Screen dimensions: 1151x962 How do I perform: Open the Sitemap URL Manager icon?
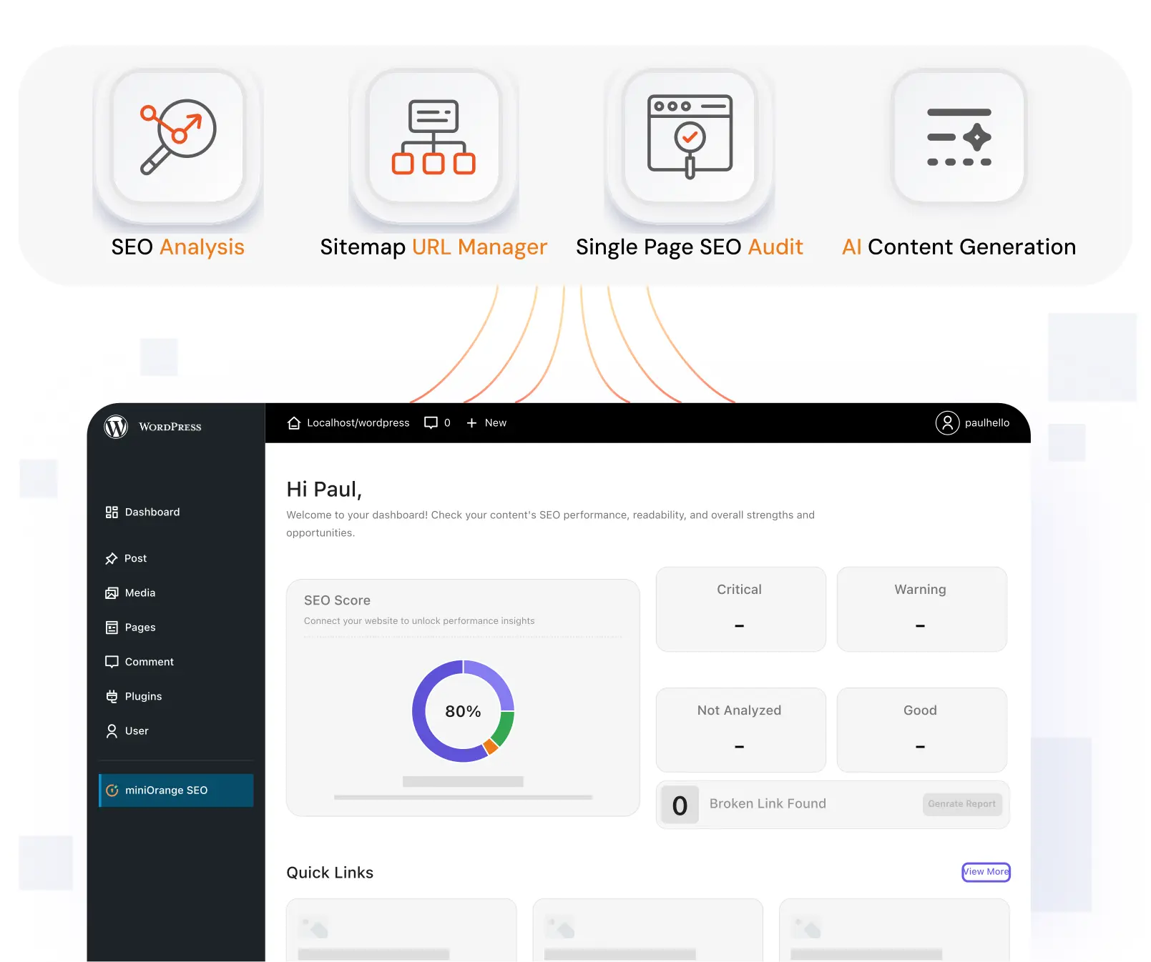click(x=434, y=137)
